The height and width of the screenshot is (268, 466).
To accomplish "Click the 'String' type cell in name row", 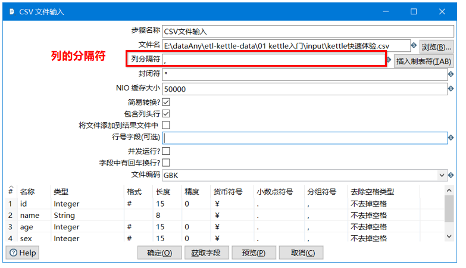I will [87, 216].
